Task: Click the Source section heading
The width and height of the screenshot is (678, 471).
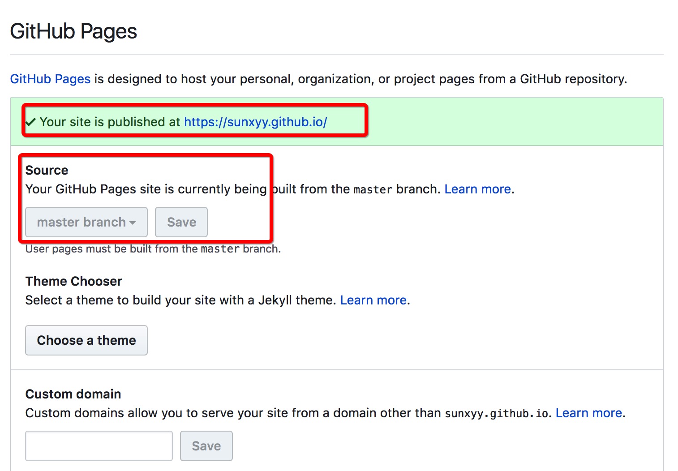Action: tap(47, 170)
